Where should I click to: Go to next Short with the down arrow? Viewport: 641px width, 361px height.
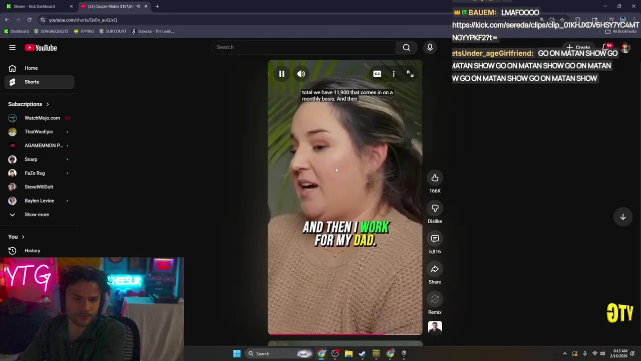[623, 217]
